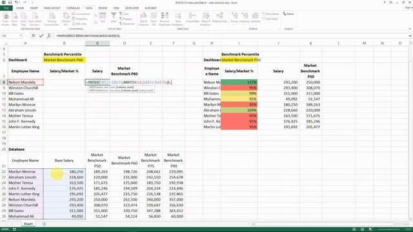Click the Refresh All button

point(66,19)
